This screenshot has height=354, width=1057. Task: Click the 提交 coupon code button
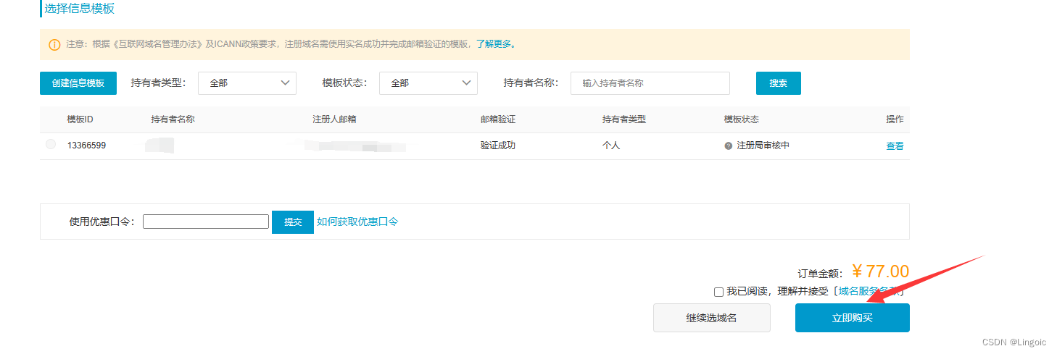[x=293, y=222]
